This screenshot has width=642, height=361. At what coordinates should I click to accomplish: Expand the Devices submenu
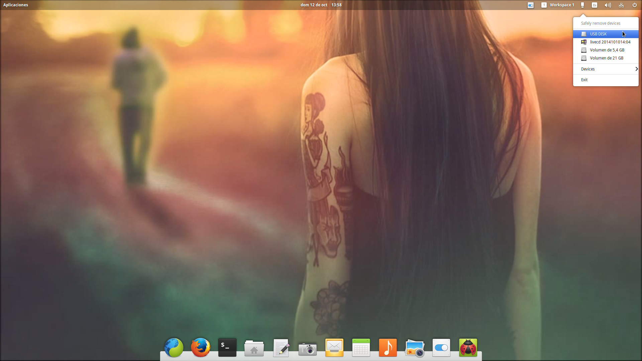point(606,69)
